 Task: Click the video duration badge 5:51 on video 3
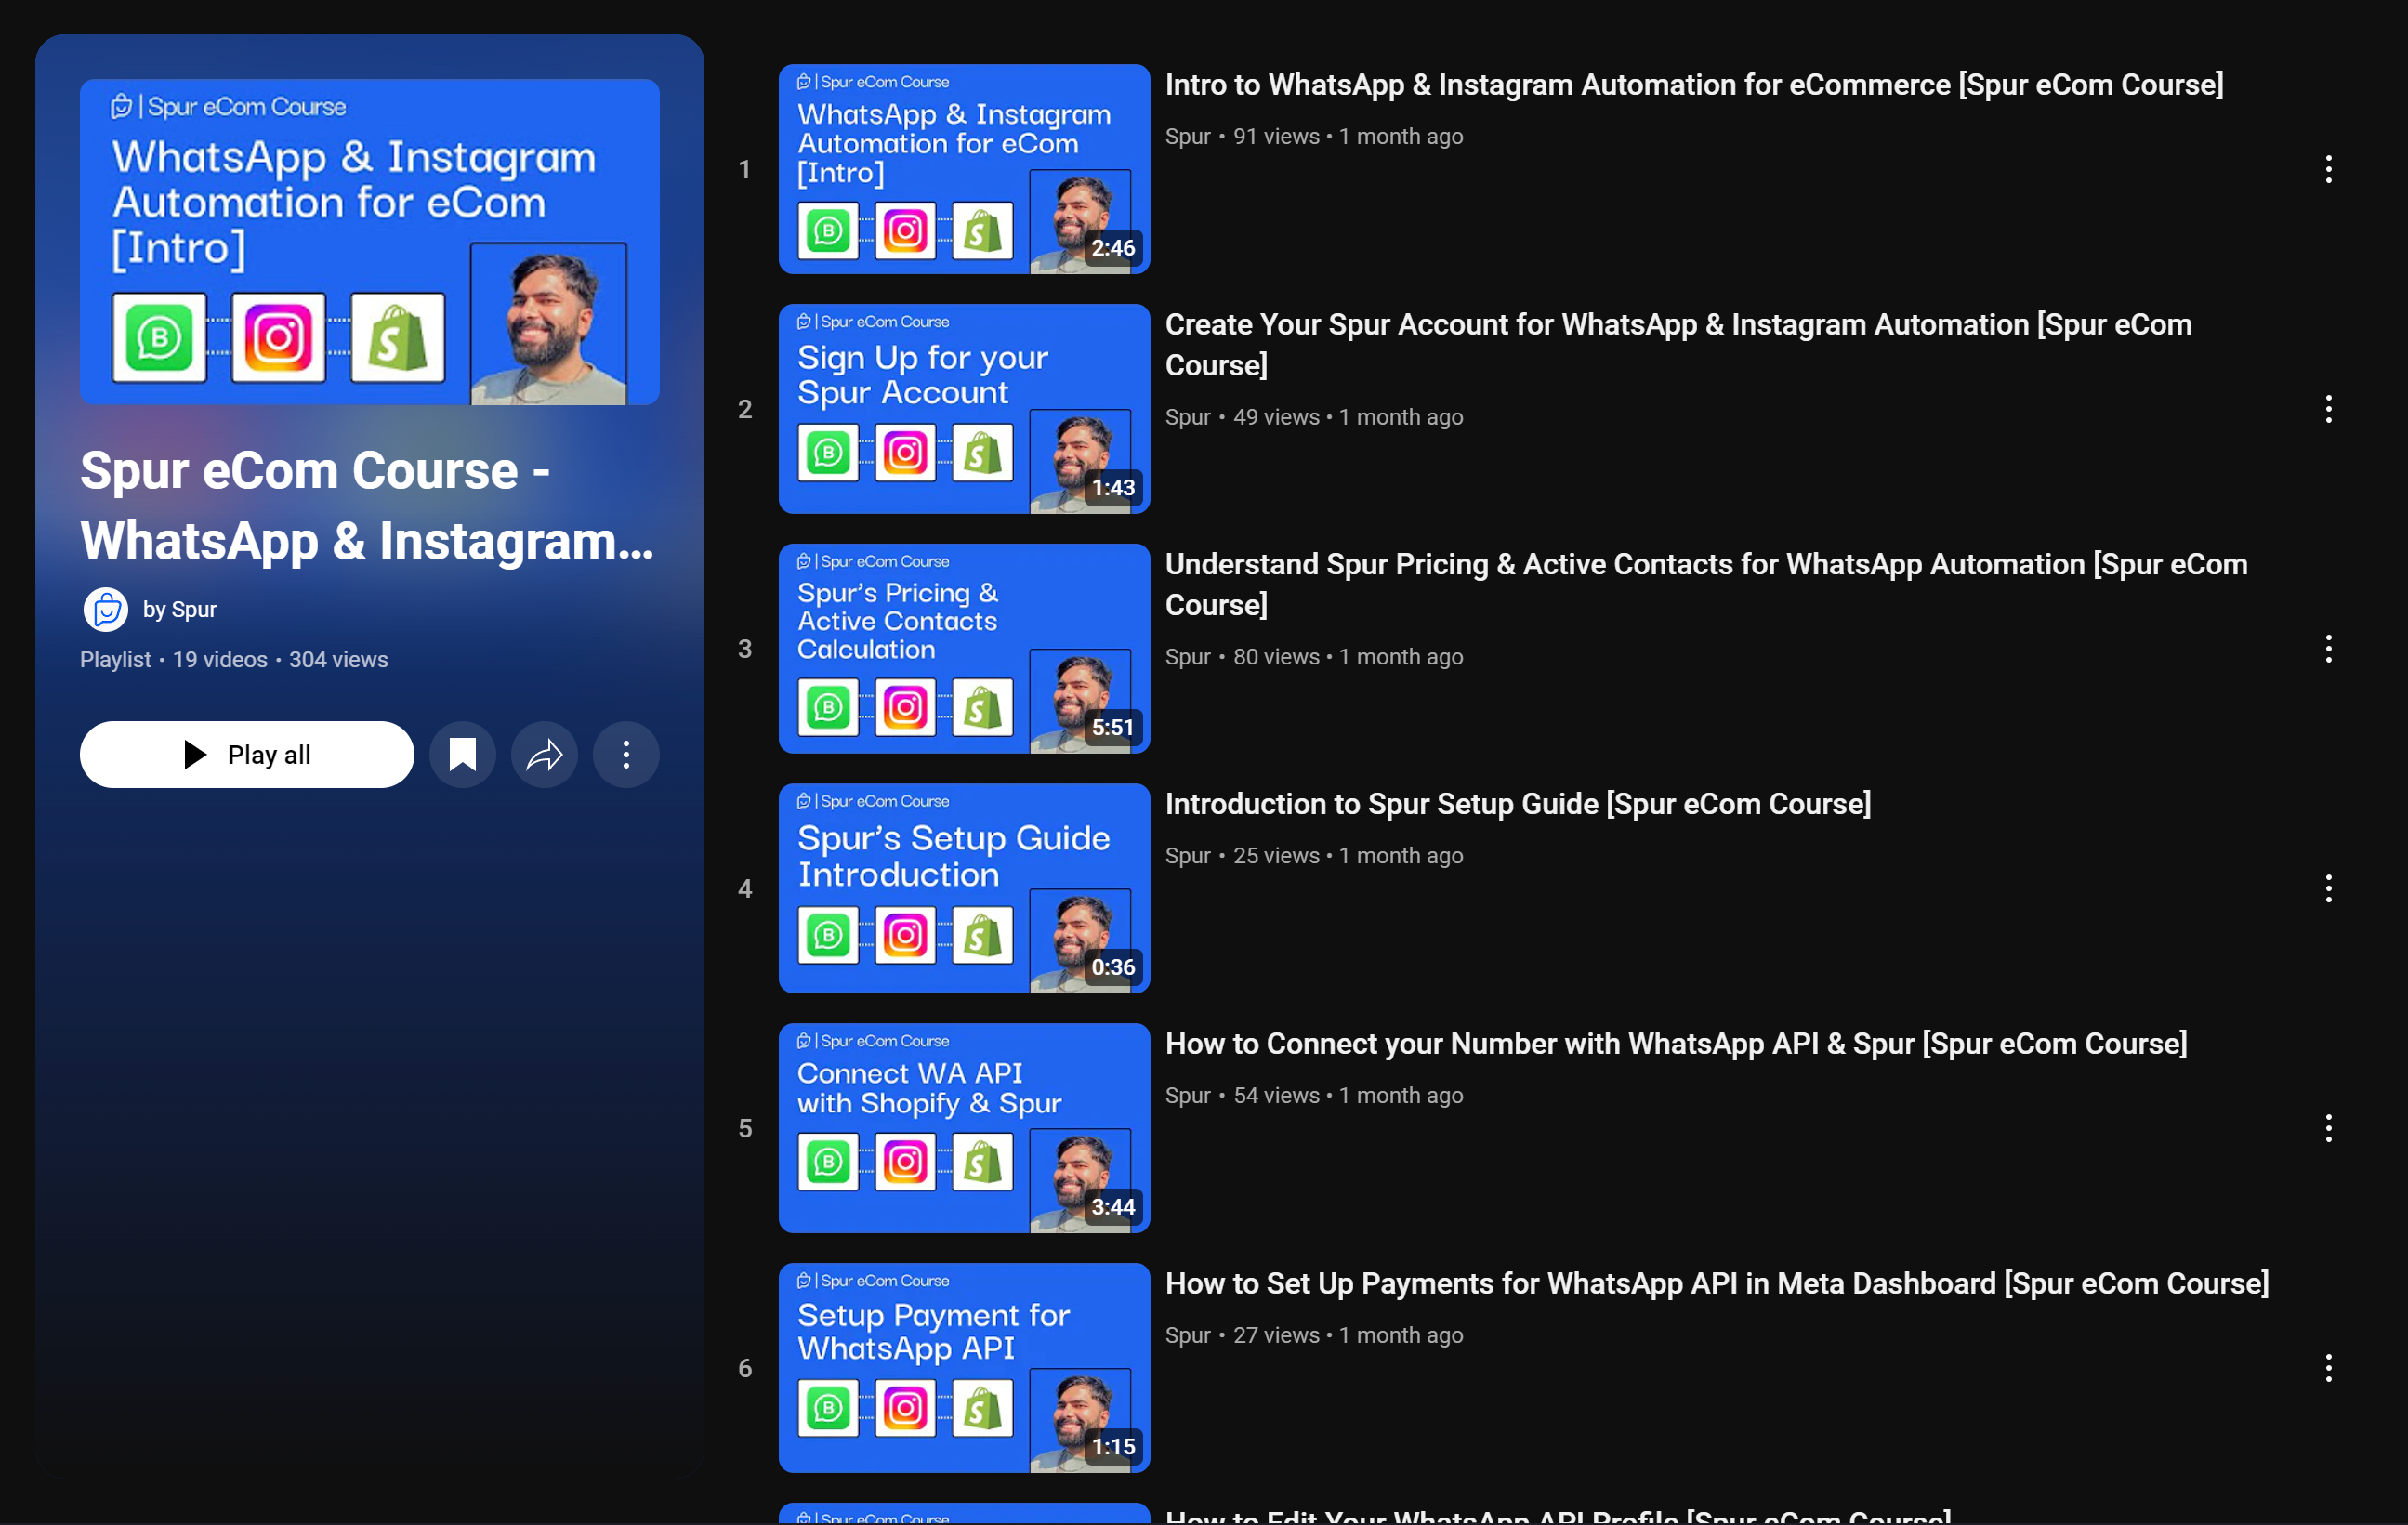pos(1111,727)
